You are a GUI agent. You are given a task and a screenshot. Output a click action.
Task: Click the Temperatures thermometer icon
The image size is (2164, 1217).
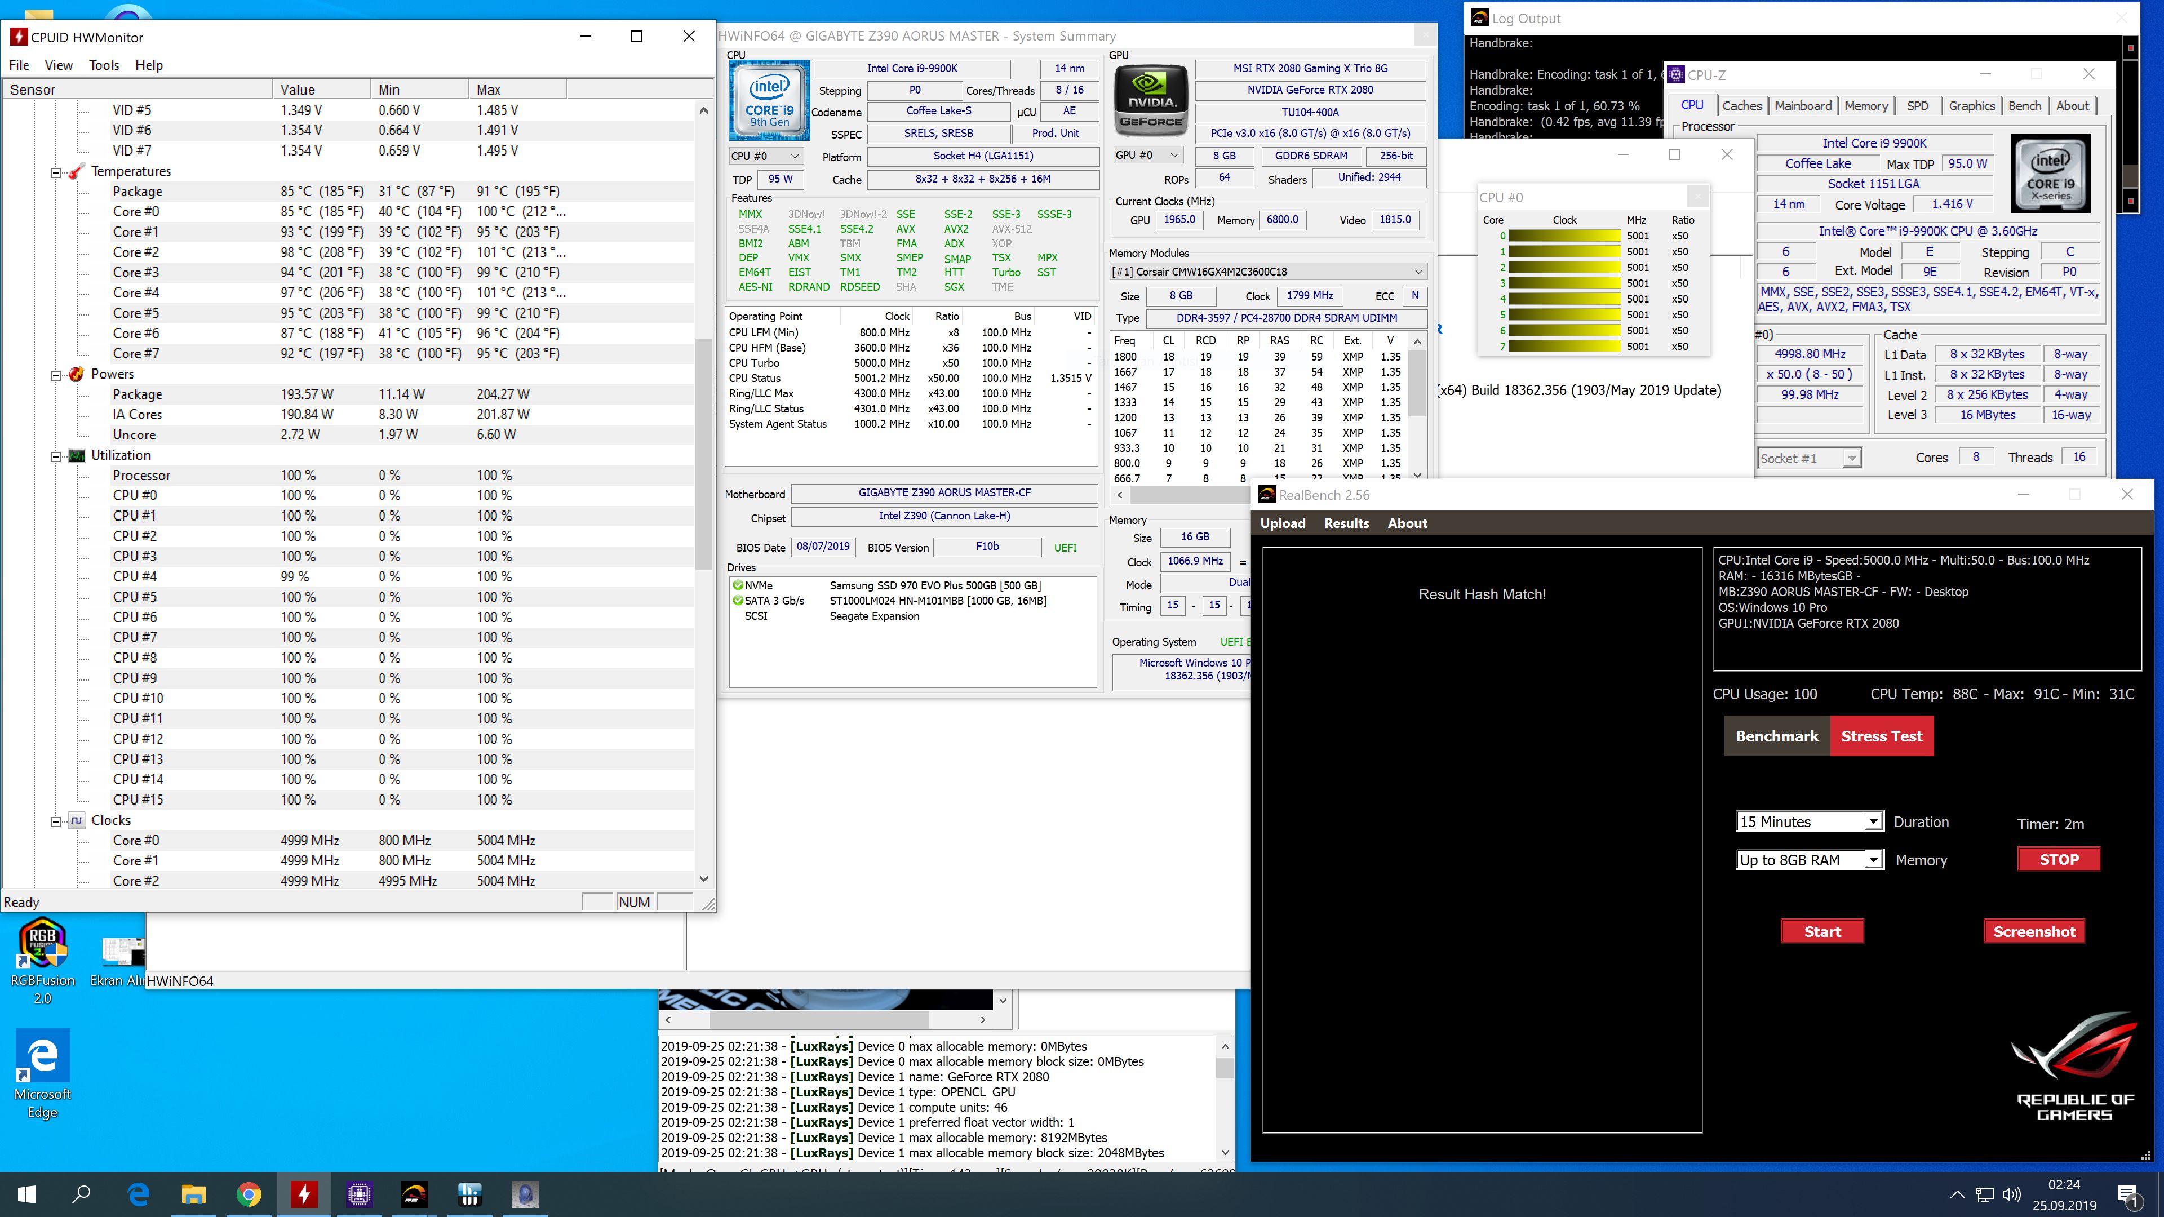click(76, 171)
